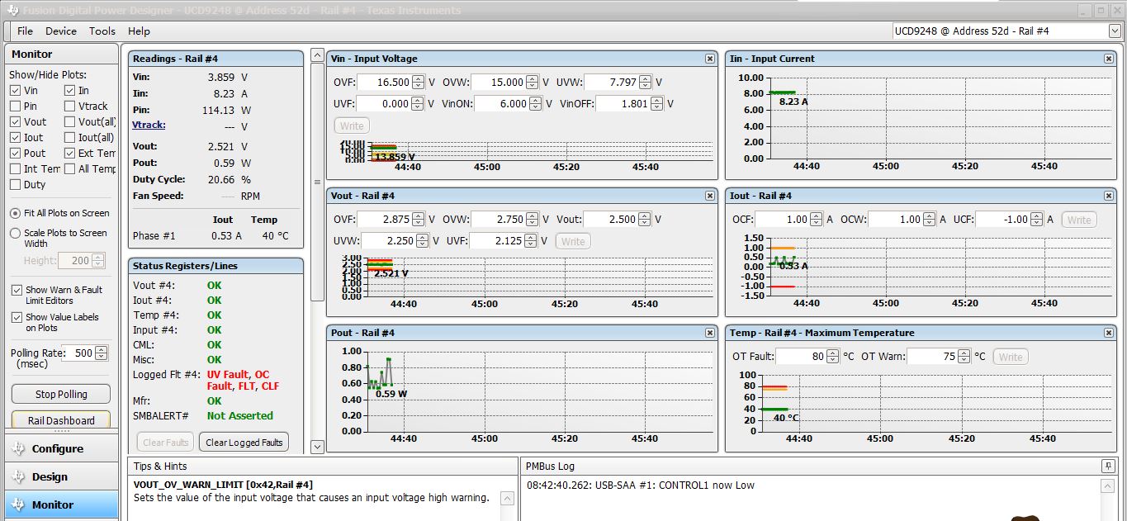Adjust the Iout OCF stepper

[x=817, y=220]
